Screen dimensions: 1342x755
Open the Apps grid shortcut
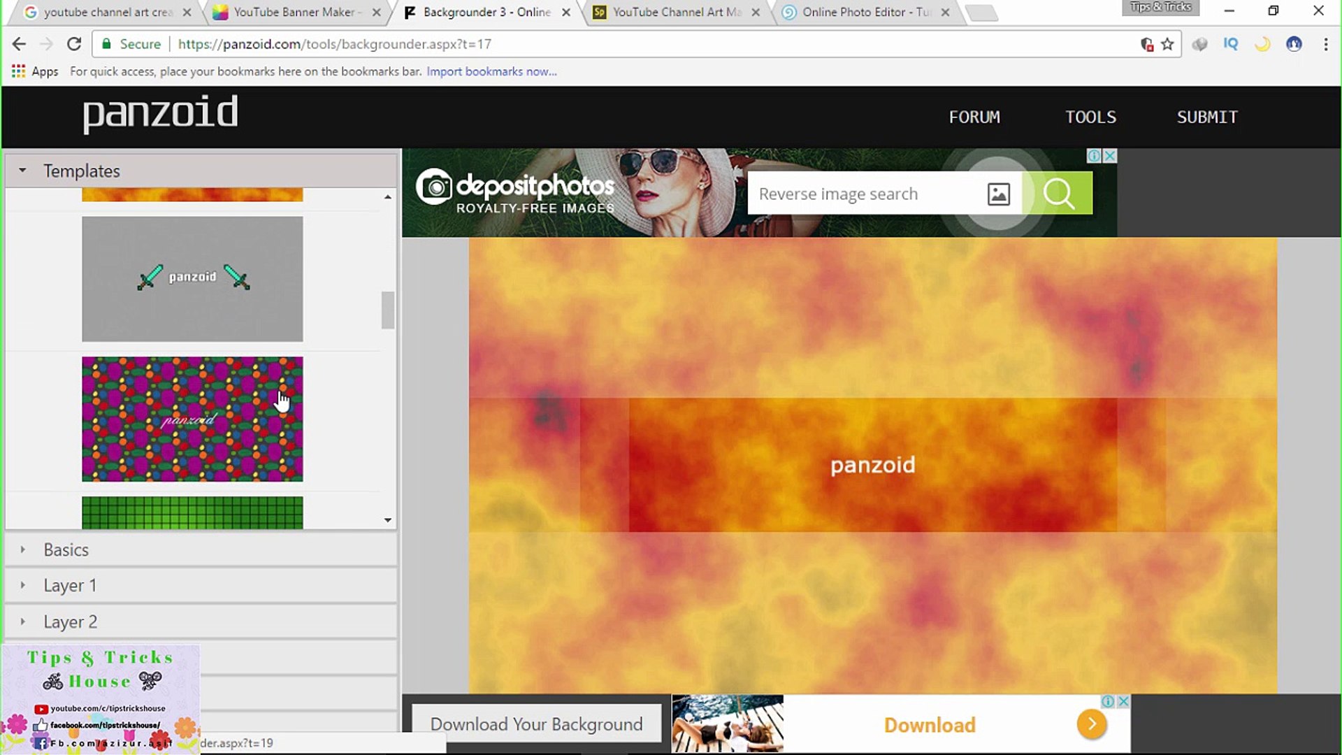[19, 71]
